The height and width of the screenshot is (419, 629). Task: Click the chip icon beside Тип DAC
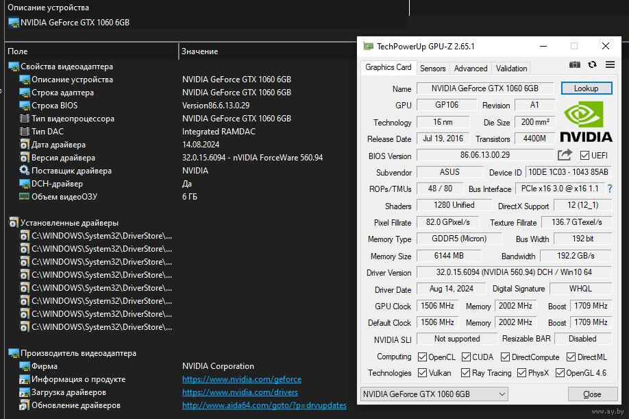(25, 132)
